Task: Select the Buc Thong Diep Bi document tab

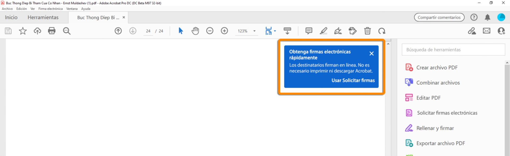Action: point(98,18)
